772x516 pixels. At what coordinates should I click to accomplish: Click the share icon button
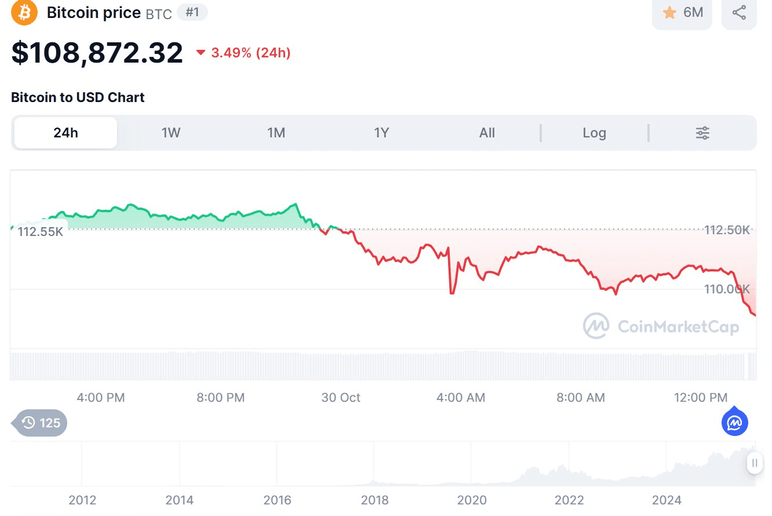739,12
